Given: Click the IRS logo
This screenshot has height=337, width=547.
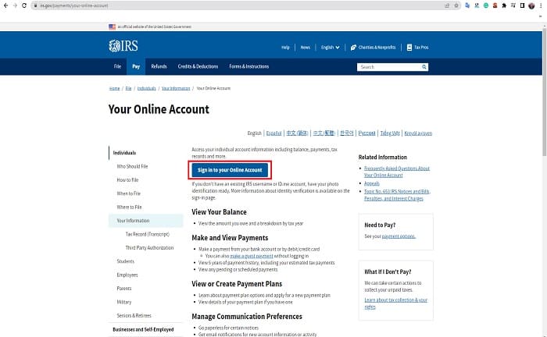Looking at the screenshot, I should [123, 45].
